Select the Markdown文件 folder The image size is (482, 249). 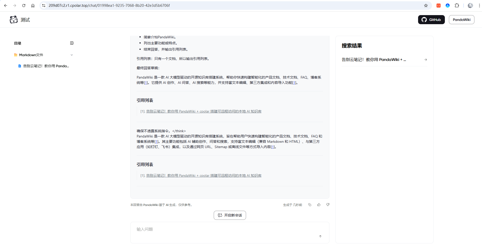pos(31,55)
